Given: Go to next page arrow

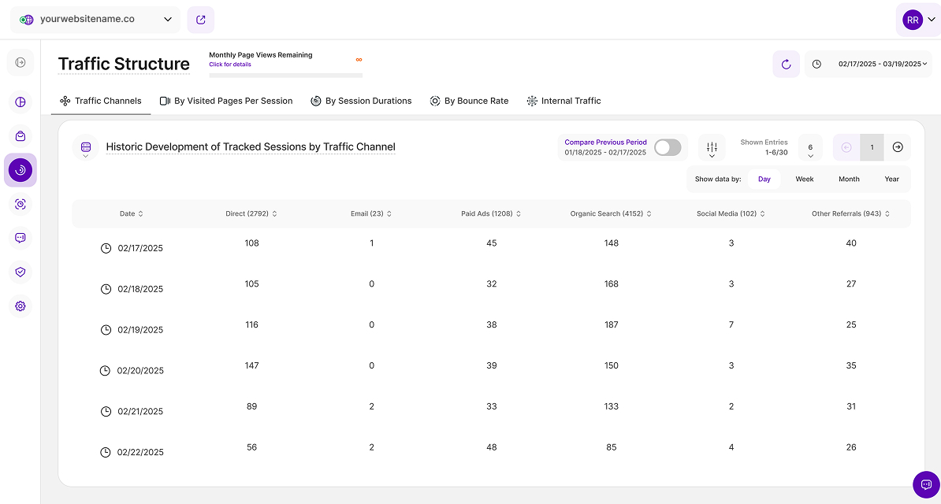Looking at the screenshot, I should (x=897, y=147).
